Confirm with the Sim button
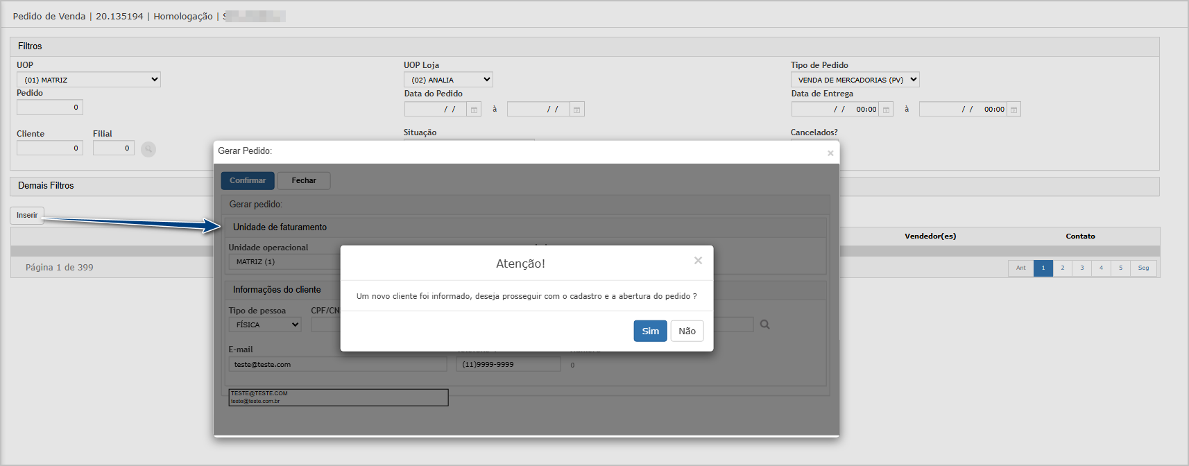Image resolution: width=1189 pixels, height=466 pixels. pyautogui.click(x=650, y=331)
